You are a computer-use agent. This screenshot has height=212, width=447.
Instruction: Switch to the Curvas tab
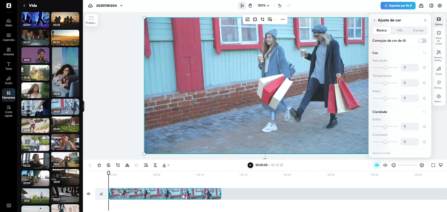click(x=418, y=30)
